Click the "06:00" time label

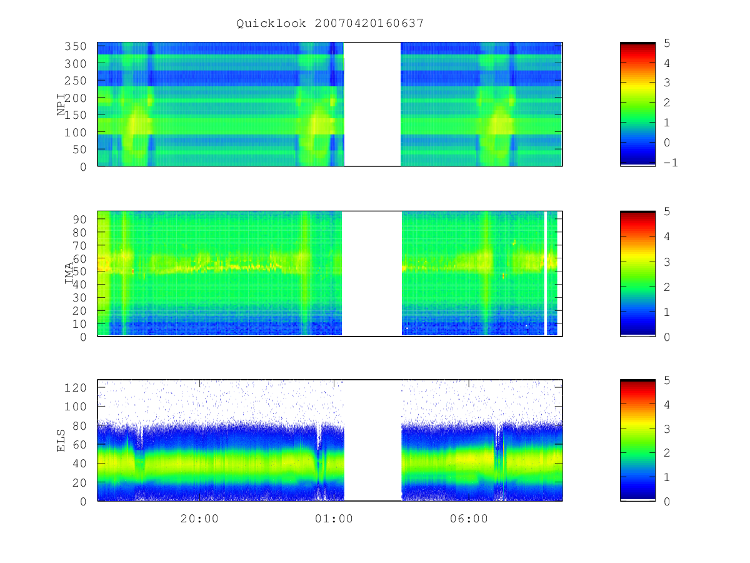pyautogui.click(x=469, y=519)
